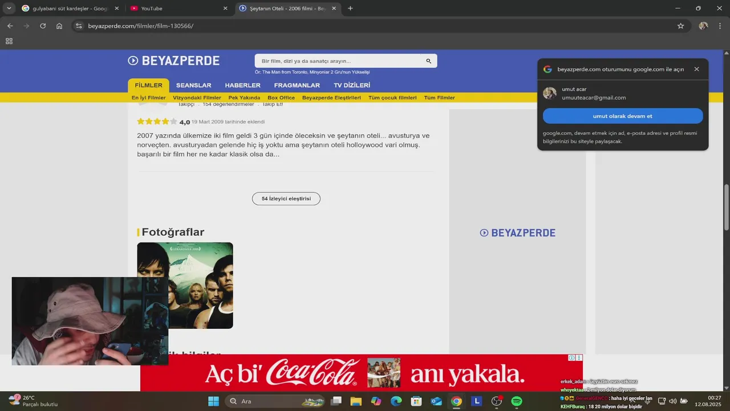Click the 54 İzleyici eleştirisi button

[x=286, y=199]
